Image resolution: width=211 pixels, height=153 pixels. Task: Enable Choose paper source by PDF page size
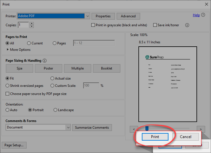(x=8, y=94)
